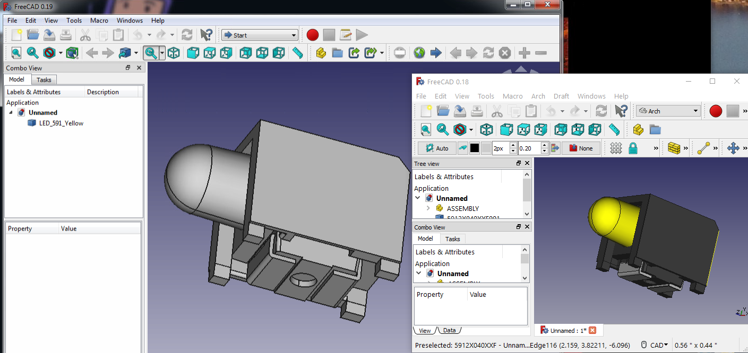Select the measure distance ruler in FreeCAD 0.19
Image resolution: width=748 pixels, height=353 pixels.
coord(298,53)
